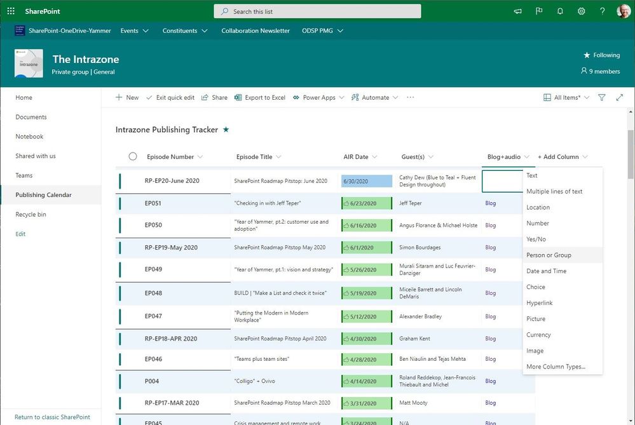Select Date and Time column type
The height and width of the screenshot is (425, 635).
[x=563, y=271]
